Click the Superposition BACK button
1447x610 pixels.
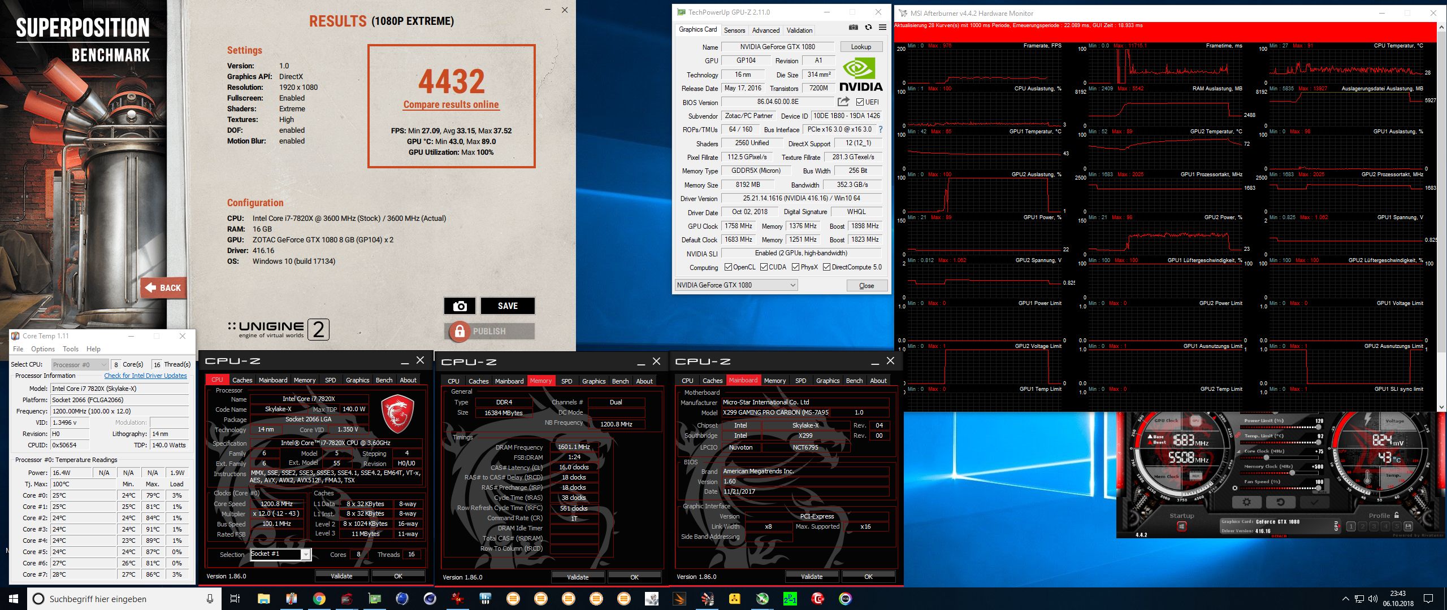(163, 287)
